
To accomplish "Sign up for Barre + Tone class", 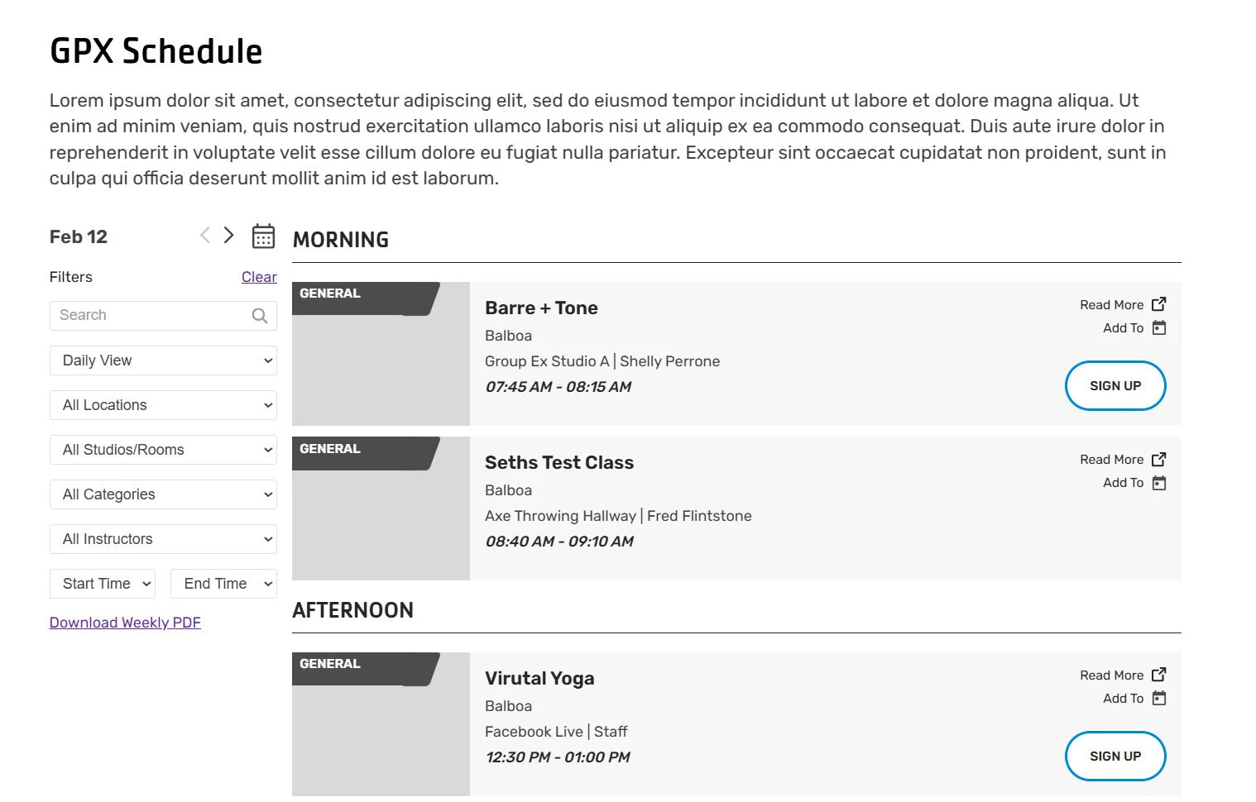I will (x=1115, y=386).
